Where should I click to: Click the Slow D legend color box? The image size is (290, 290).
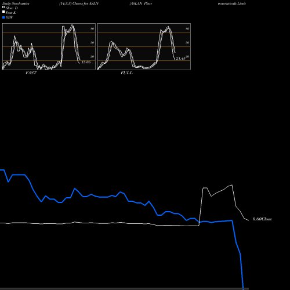pyautogui.click(x=3, y=8)
